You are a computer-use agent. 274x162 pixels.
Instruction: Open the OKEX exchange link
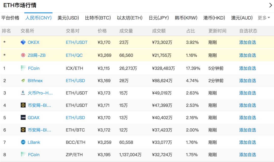click(x=33, y=42)
